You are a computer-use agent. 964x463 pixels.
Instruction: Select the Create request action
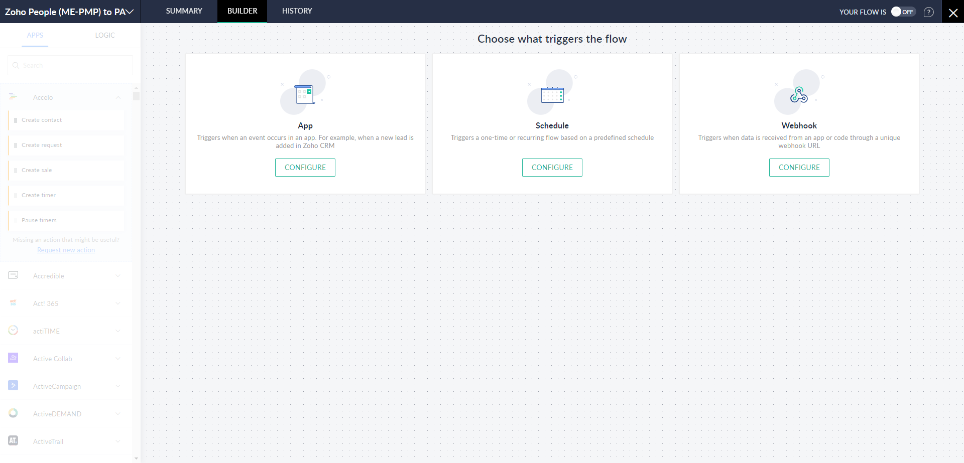point(66,145)
